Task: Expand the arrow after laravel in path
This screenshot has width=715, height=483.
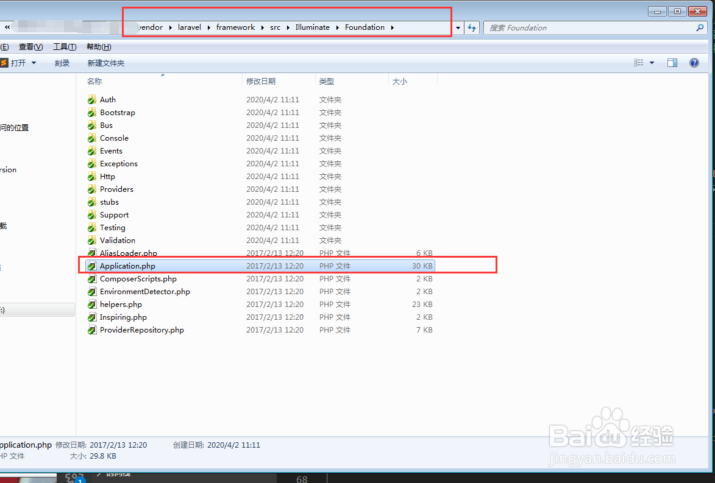Action: pyautogui.click(x=208, y=27)
